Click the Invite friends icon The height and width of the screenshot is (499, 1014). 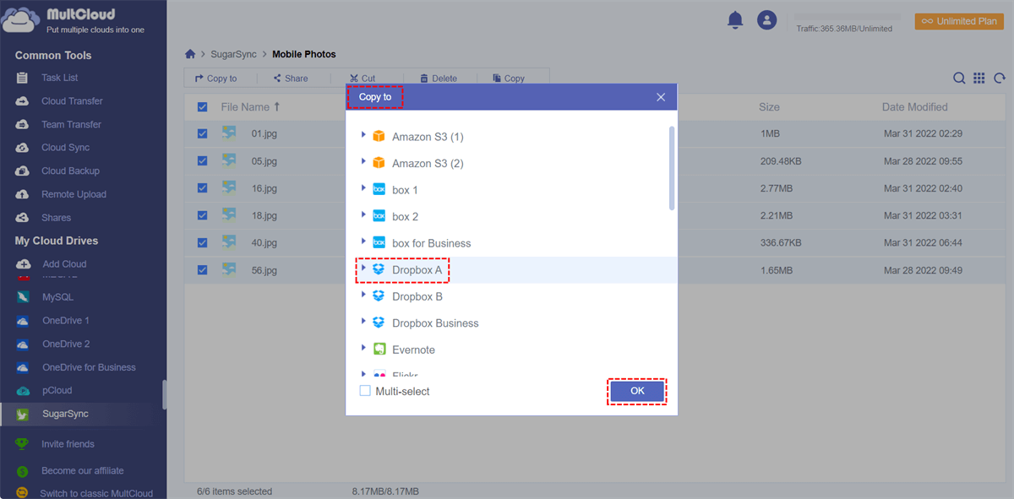click(22, 444)
